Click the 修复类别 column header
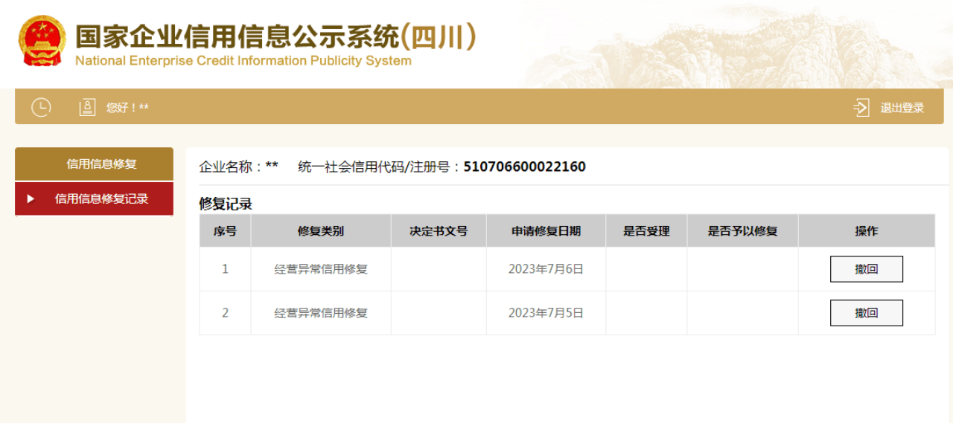 point(321,231)
